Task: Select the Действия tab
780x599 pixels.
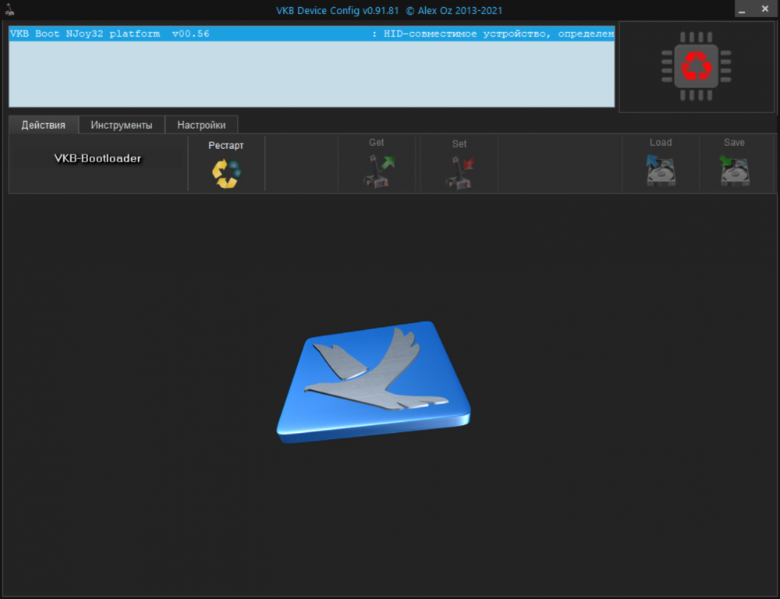Action: [43, 125]
